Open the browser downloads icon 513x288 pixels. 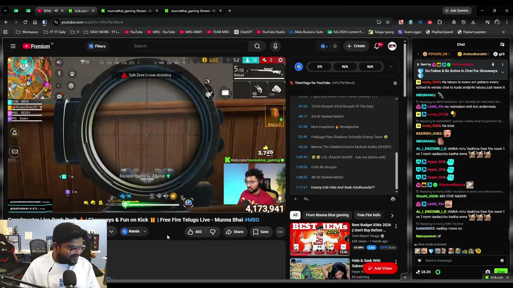pyautogui.click(x=473, y=22)
